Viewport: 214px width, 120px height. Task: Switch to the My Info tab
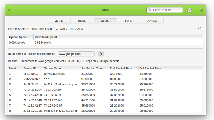59,21
